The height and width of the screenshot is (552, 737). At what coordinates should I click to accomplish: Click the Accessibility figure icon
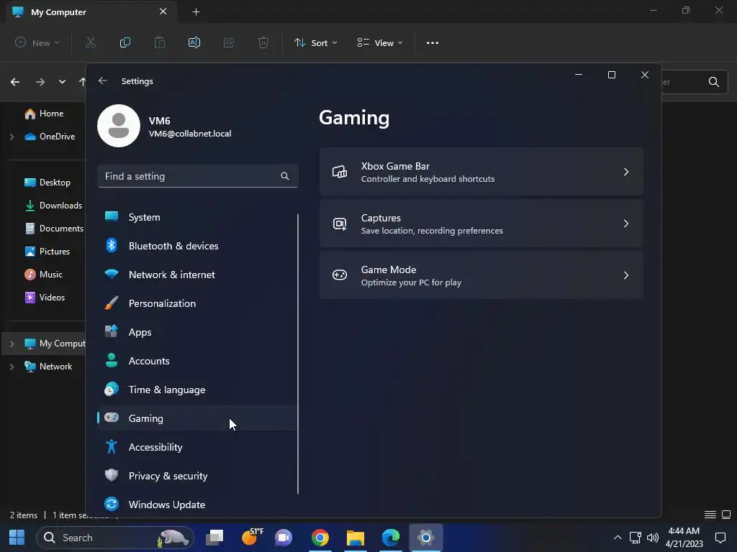coord(112,446)
